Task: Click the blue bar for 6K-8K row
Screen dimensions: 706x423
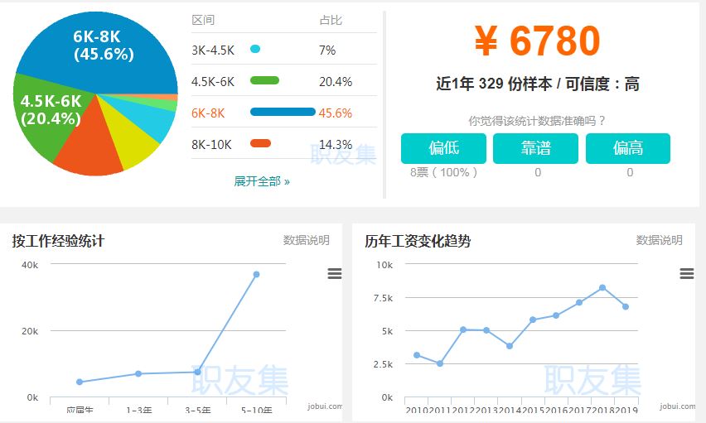Action: coord(283,113)
